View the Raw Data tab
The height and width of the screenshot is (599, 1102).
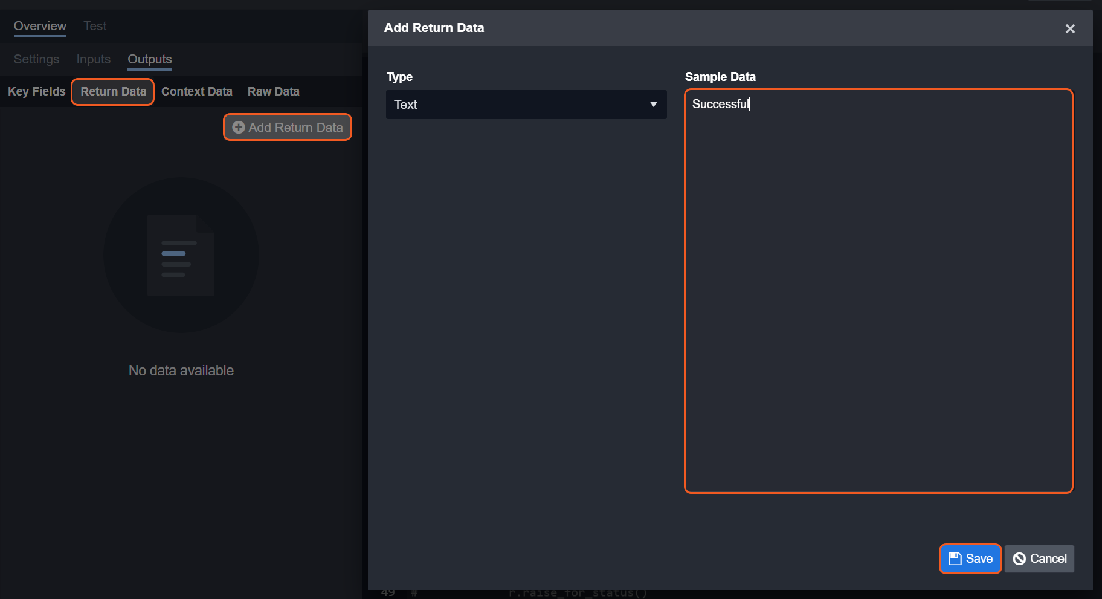(x=273, y=91)
